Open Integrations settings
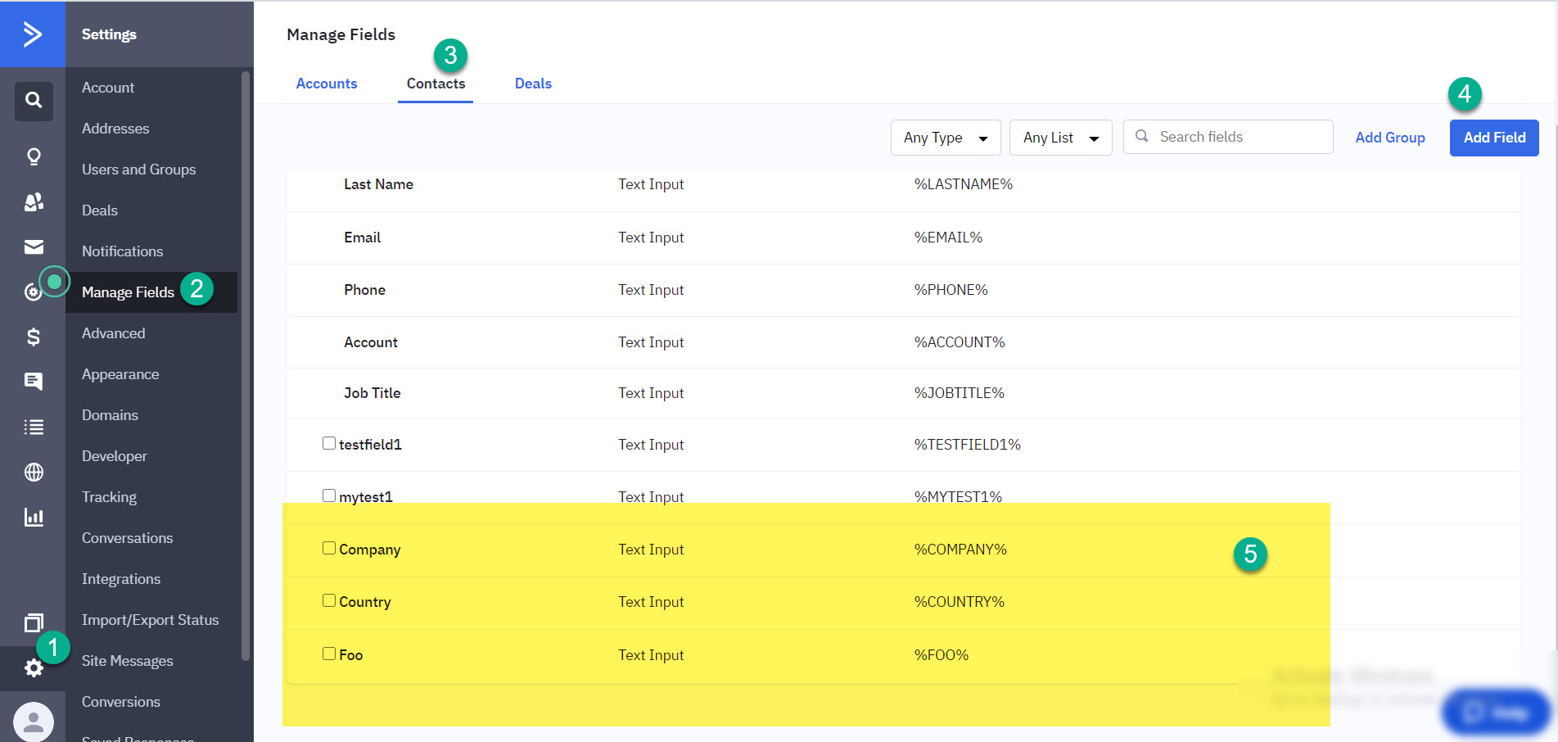Screen dimensions: 1558x742 point(121,579)
